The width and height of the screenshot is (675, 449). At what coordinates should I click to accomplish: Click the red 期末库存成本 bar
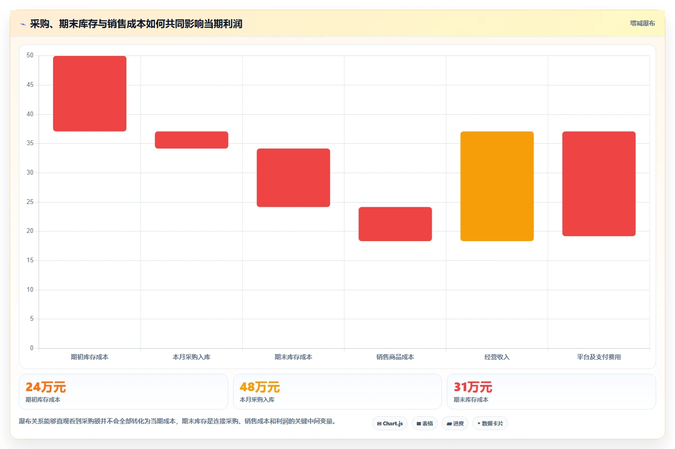point(293,178)
